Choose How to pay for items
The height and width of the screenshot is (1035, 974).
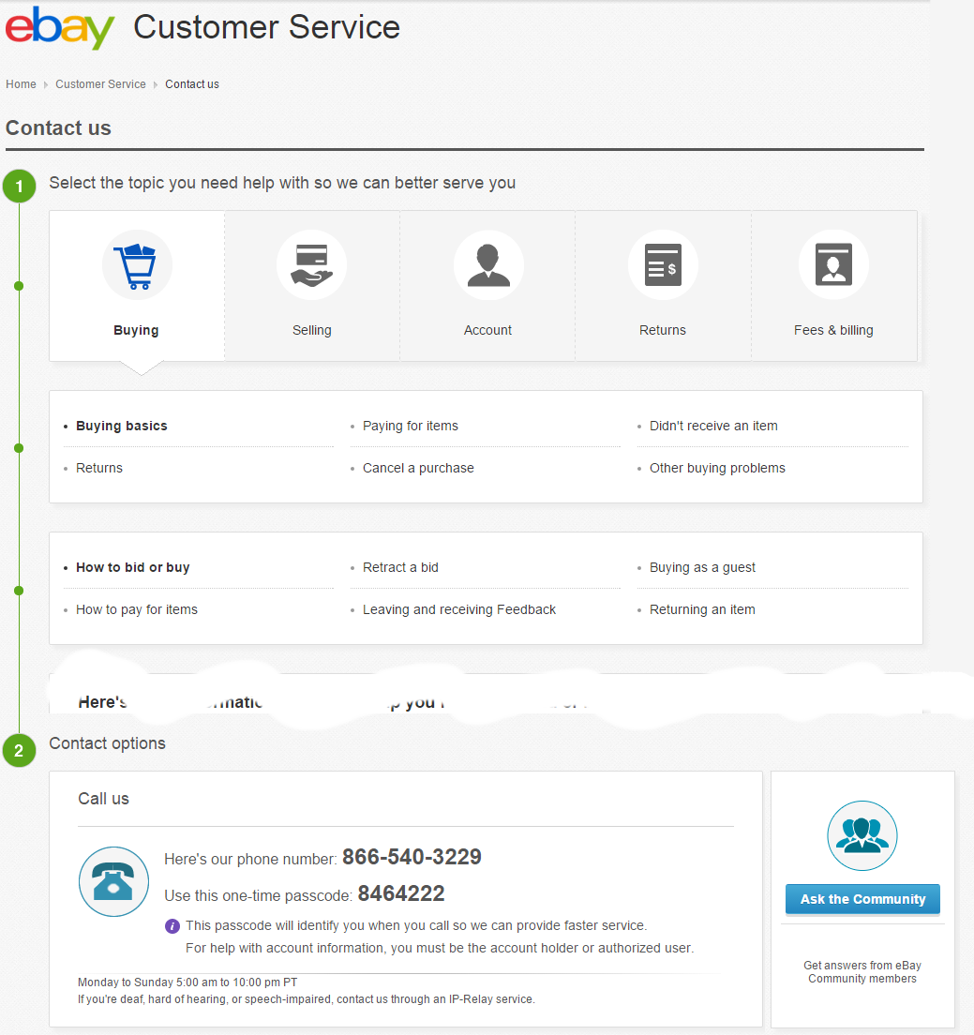point(137,609)
